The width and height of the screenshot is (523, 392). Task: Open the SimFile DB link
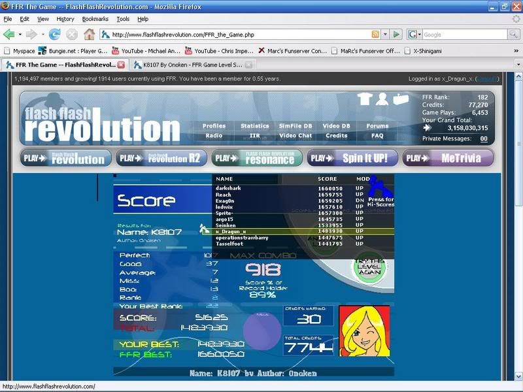coord(295,126)
